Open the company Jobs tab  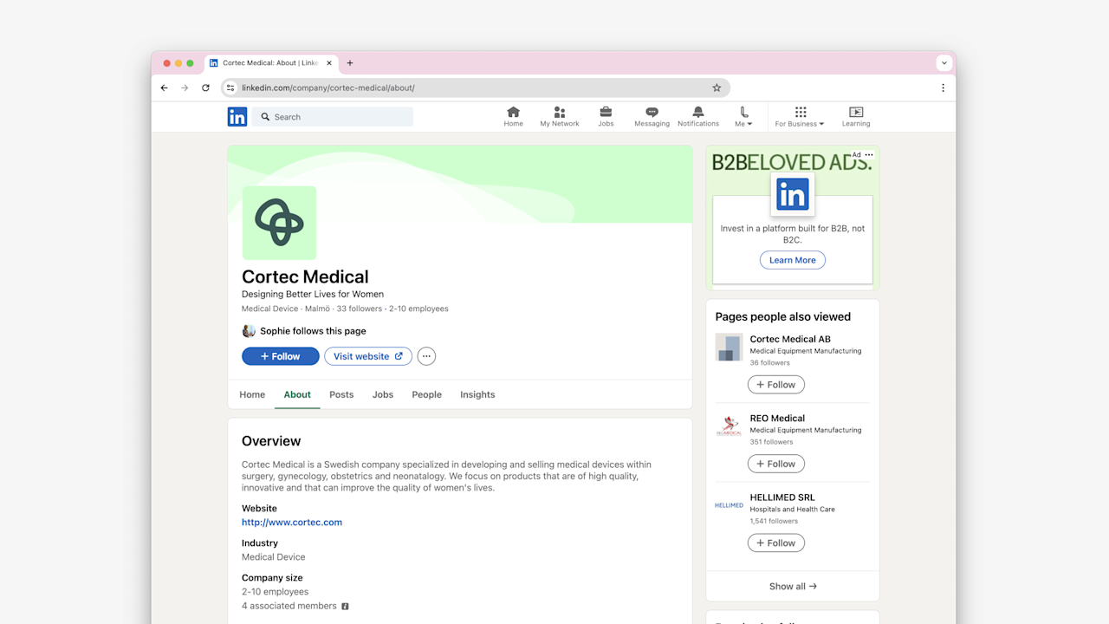(383, 394)
